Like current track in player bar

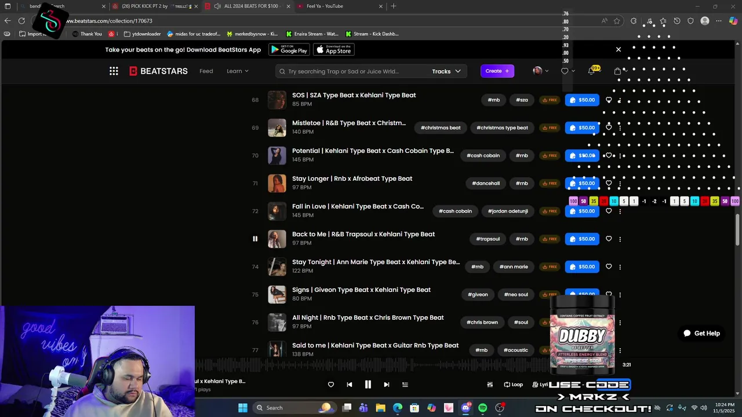(331, 385)
